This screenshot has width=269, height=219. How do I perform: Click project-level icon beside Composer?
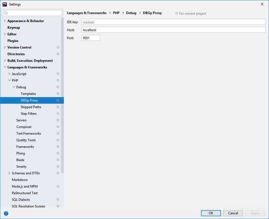(58, 127)
